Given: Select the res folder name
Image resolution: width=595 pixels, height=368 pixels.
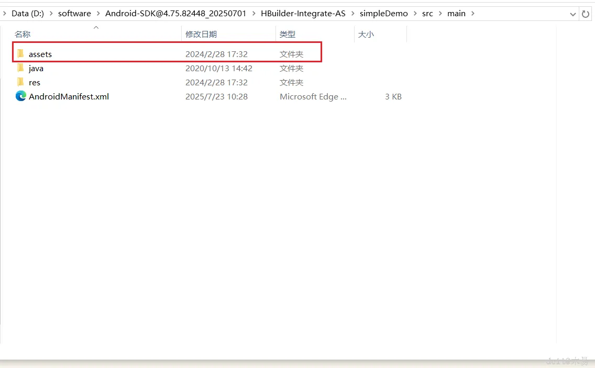Looking at the screenshot, I should coord(35,83).
